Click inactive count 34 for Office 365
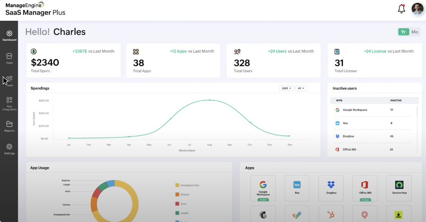The height and width of the screenshot is (222, 426). point(392,149)
